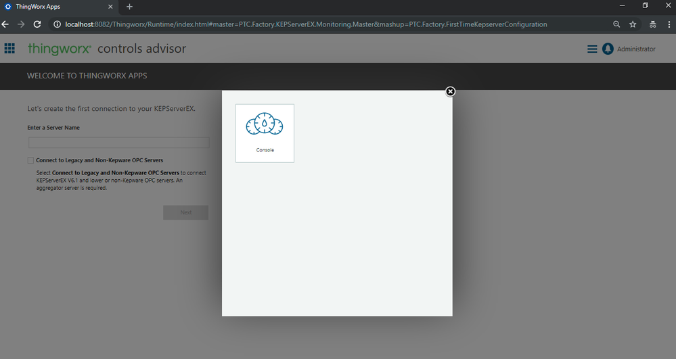This screenshot has height=359, width=676.
Task: Select the ThingWorx Apps browser tab
Action: (x=58, y=7)
